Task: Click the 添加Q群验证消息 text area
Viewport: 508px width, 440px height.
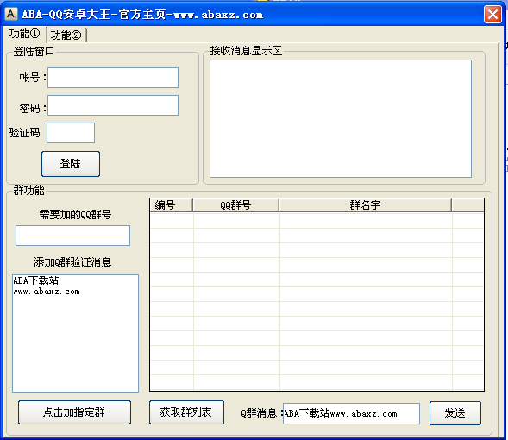Action: click(76, 333)
